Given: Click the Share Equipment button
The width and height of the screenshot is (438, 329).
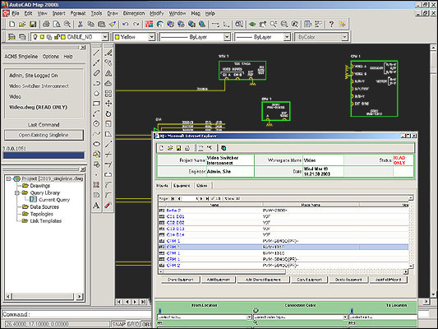Looking at the screenshot, I should [x=181, y=280].
